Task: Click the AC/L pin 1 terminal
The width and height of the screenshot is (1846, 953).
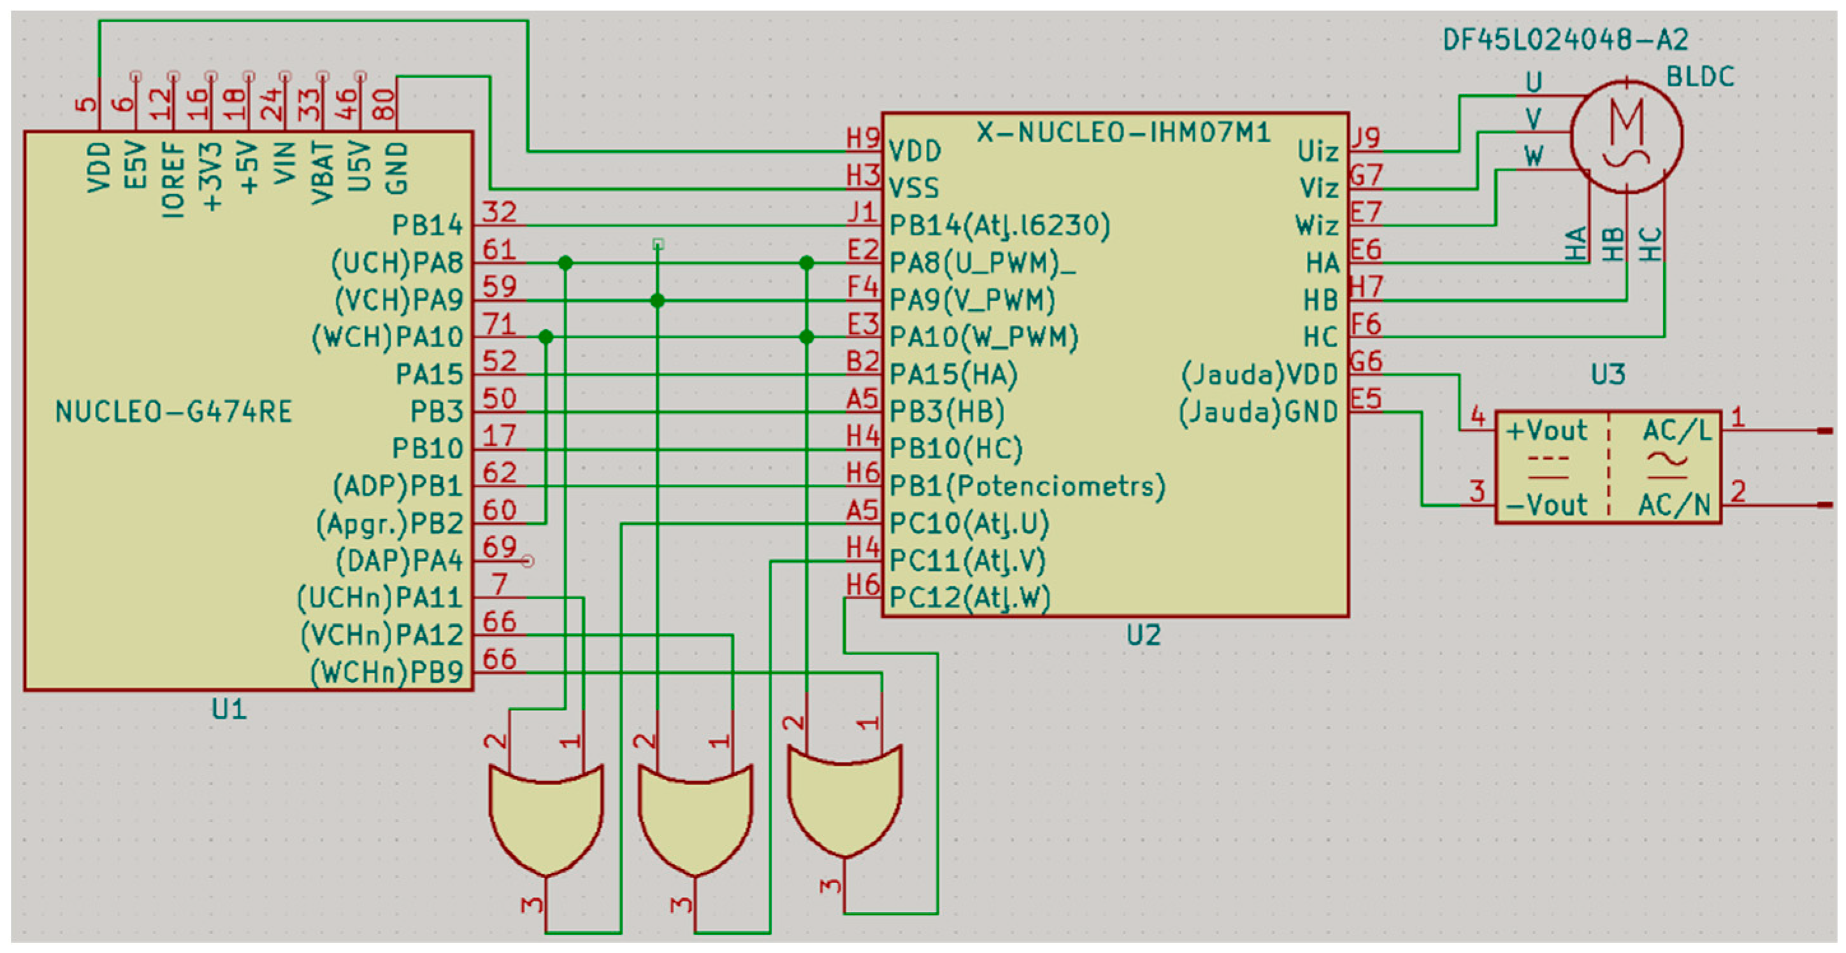Action: (1827, 431)
